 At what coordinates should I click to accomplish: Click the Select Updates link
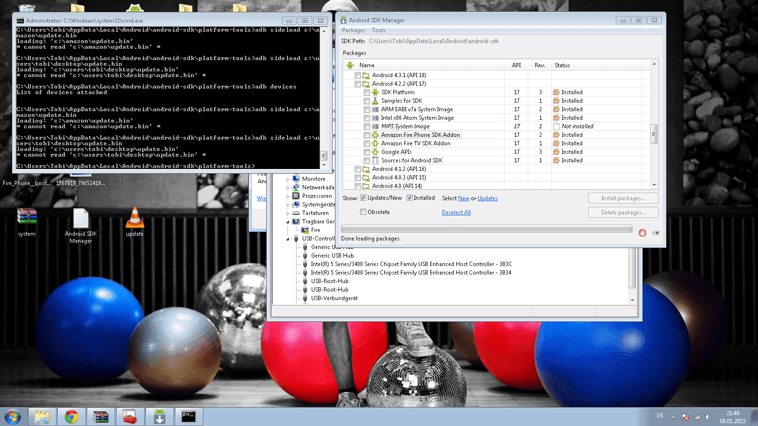point(487,198)
